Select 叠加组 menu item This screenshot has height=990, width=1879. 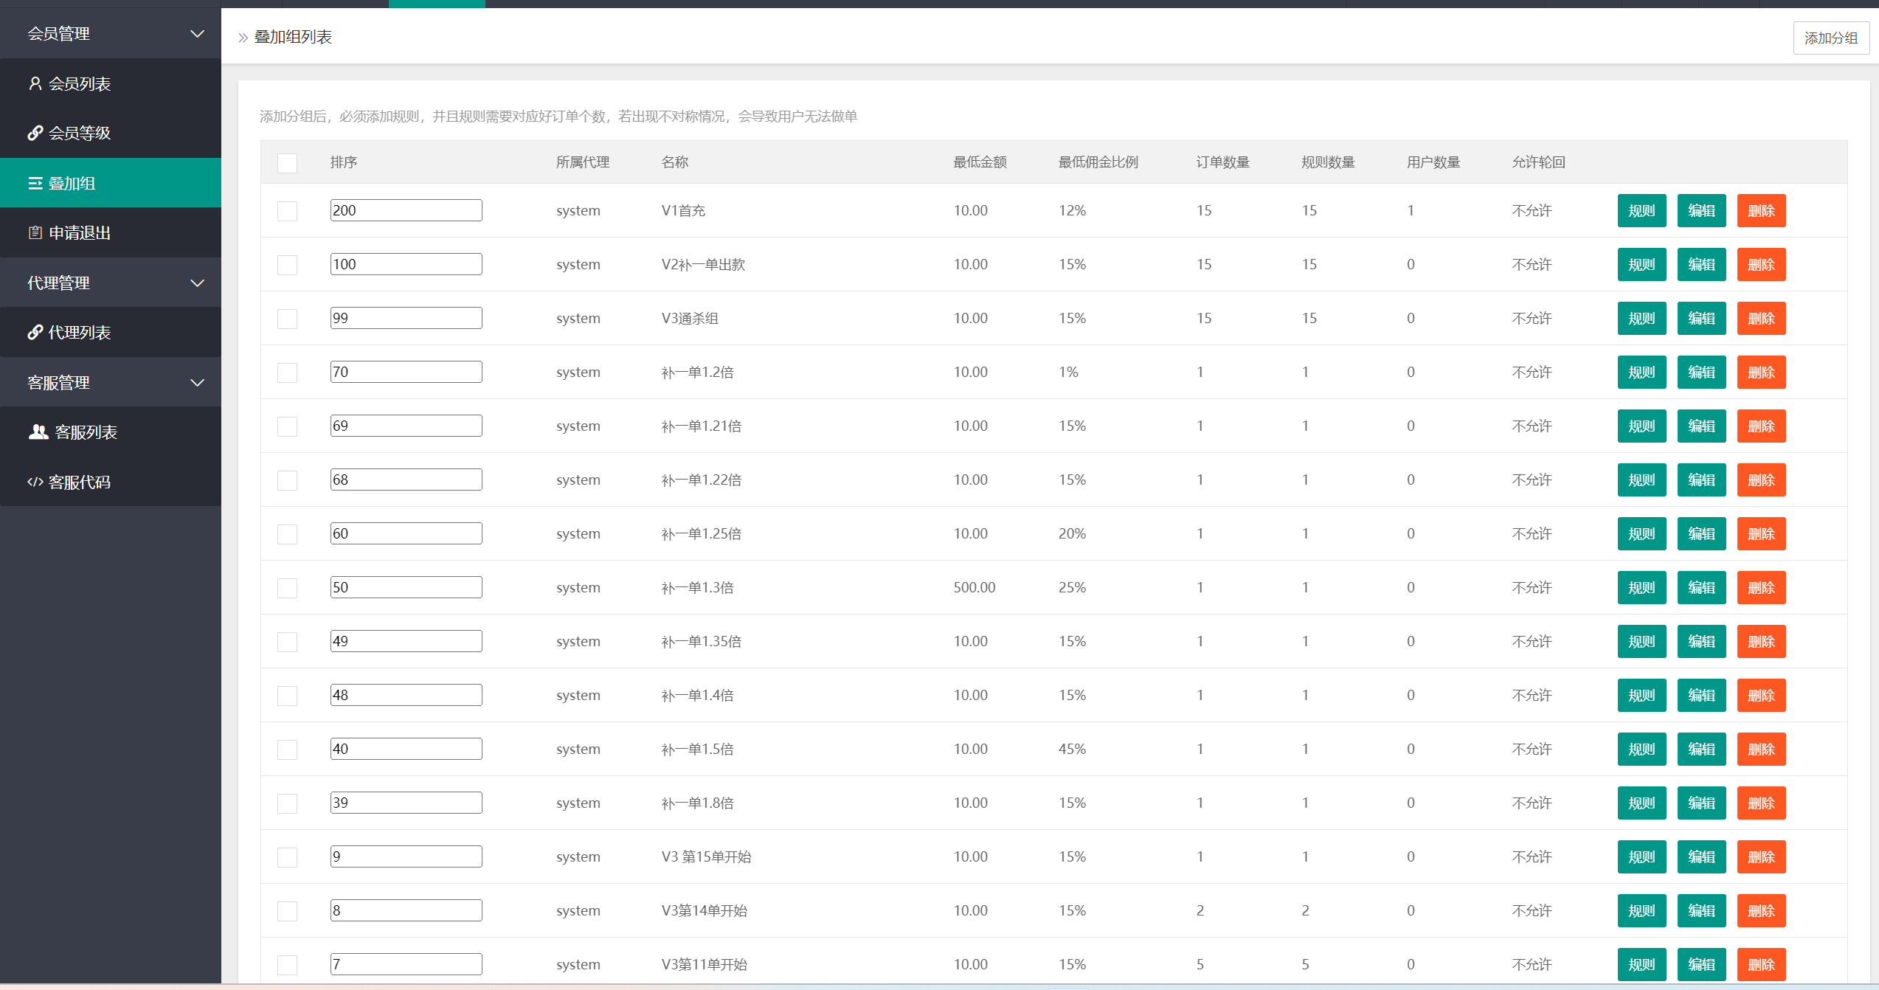point(111,183)
